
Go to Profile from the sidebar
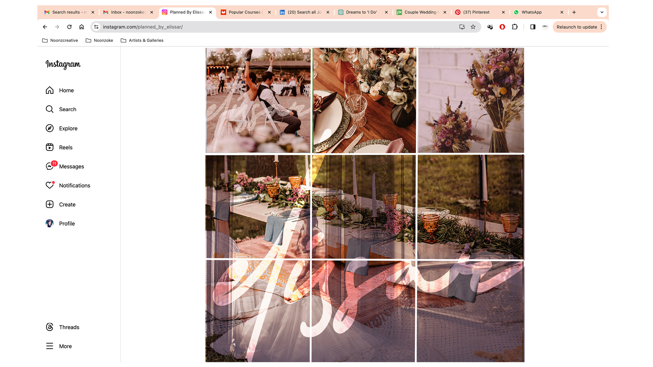point(61,224)
